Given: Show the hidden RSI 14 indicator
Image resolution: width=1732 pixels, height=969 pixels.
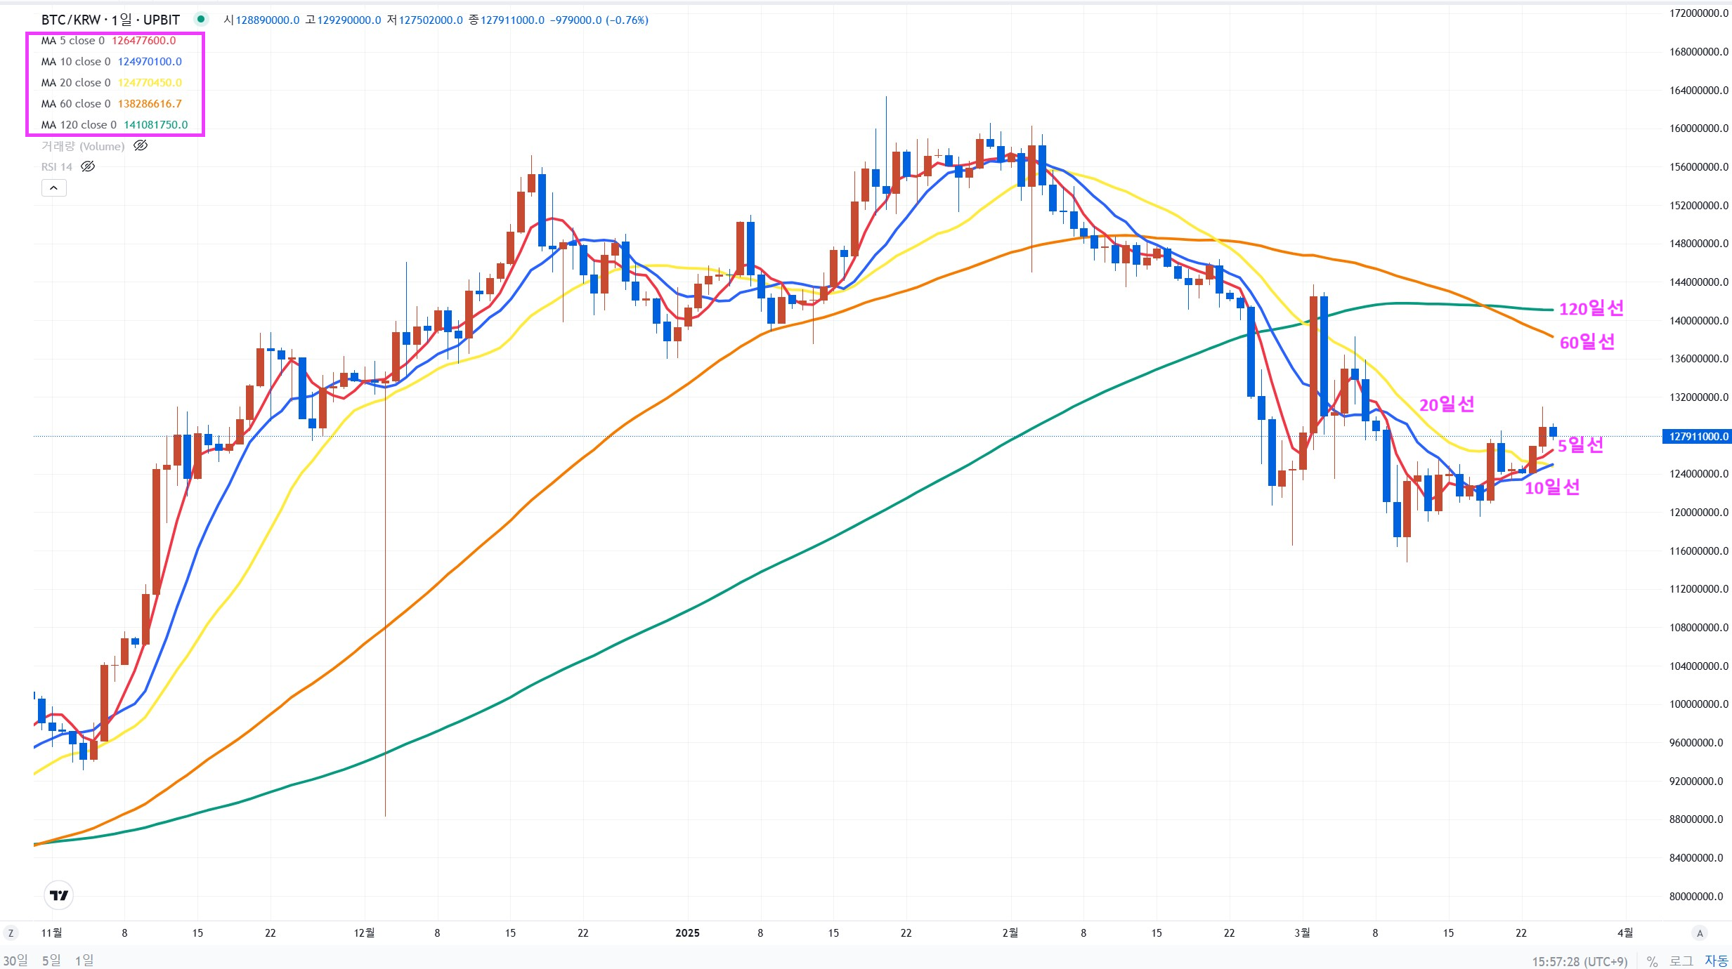Looking at the screenshot, I should (88, 167).
